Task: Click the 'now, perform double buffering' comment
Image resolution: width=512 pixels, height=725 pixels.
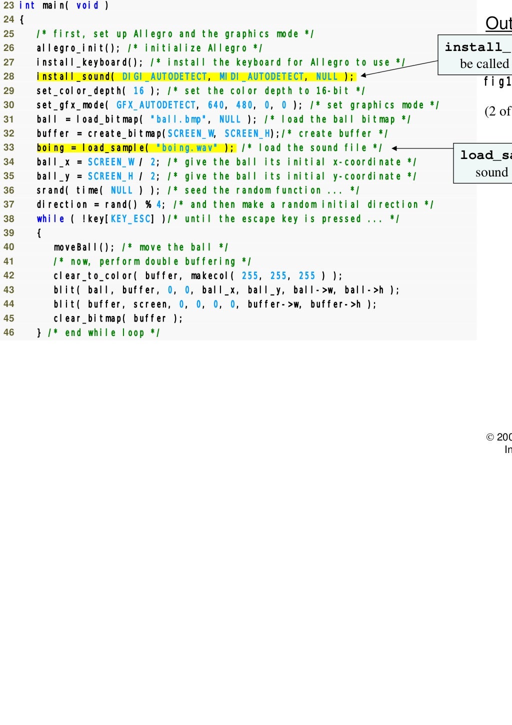Action: 152,261
